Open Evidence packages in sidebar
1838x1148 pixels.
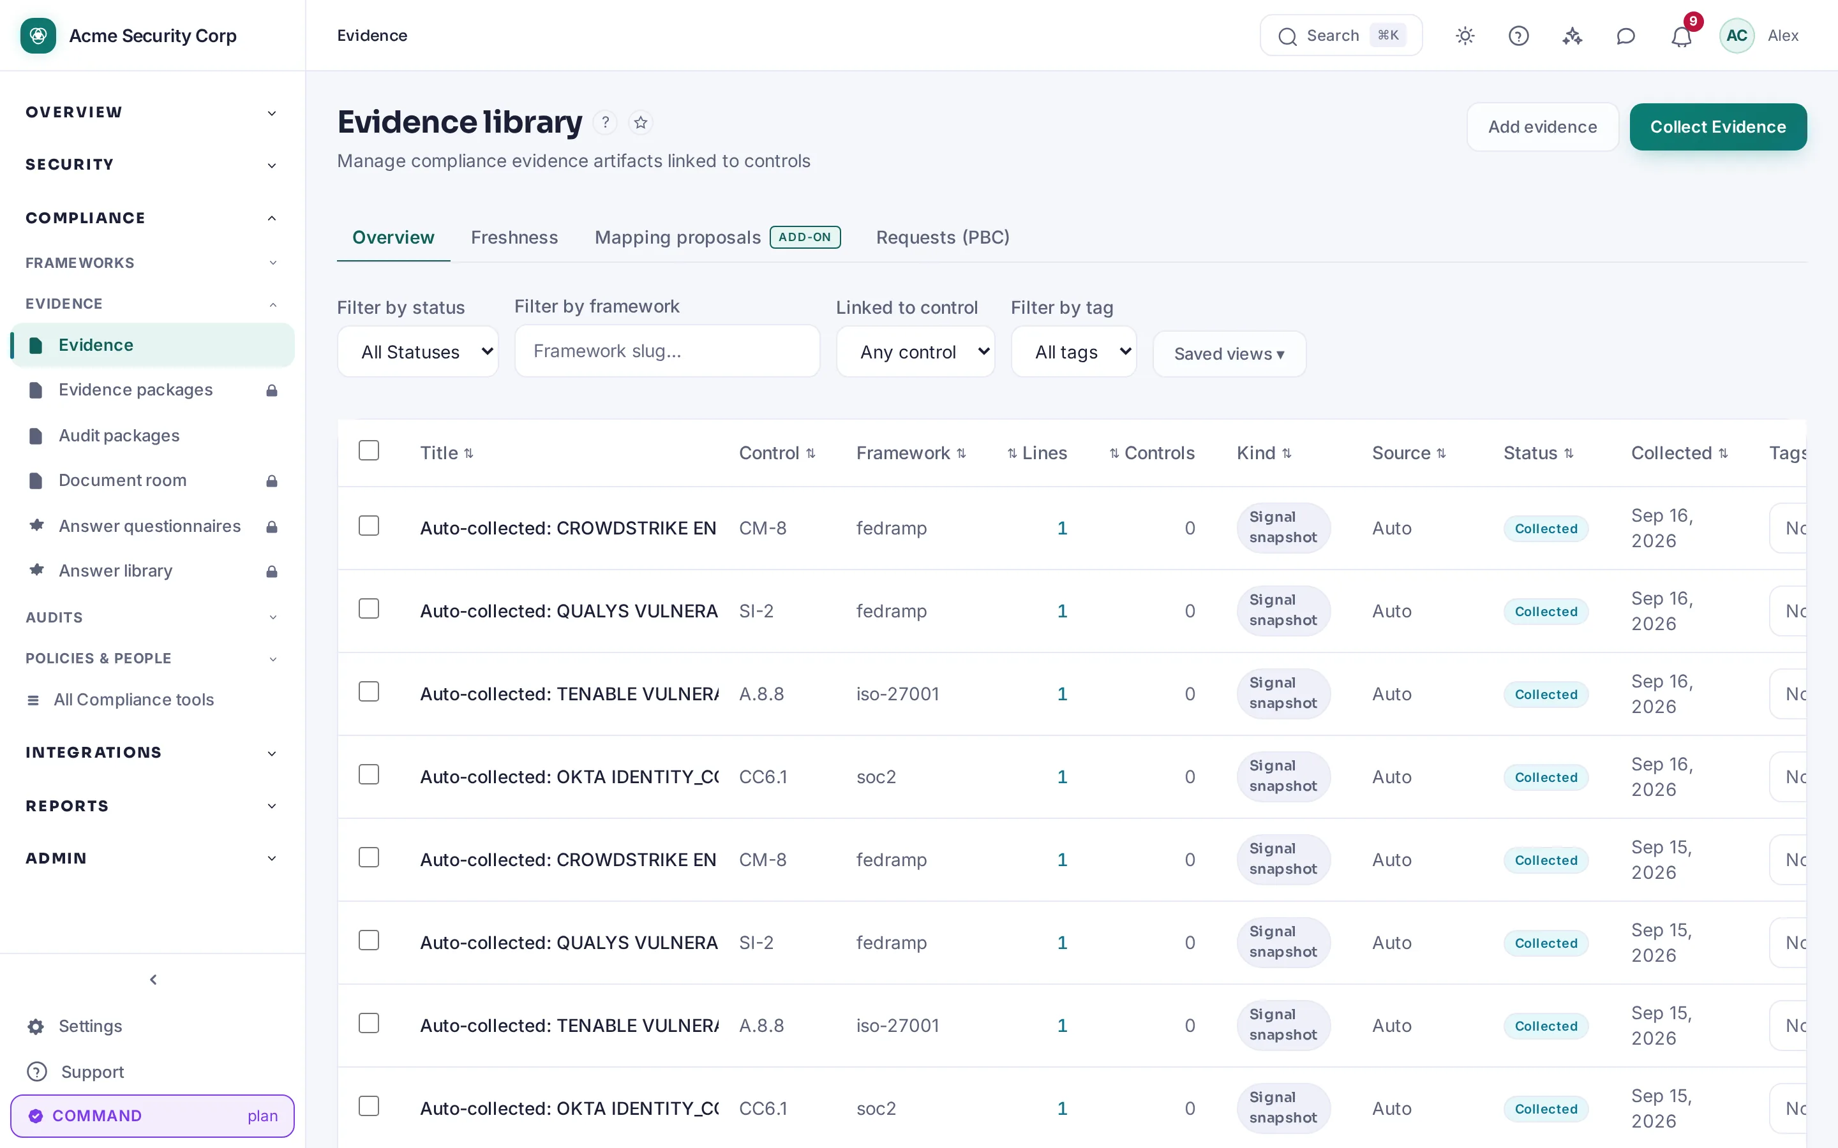(153, 390)
